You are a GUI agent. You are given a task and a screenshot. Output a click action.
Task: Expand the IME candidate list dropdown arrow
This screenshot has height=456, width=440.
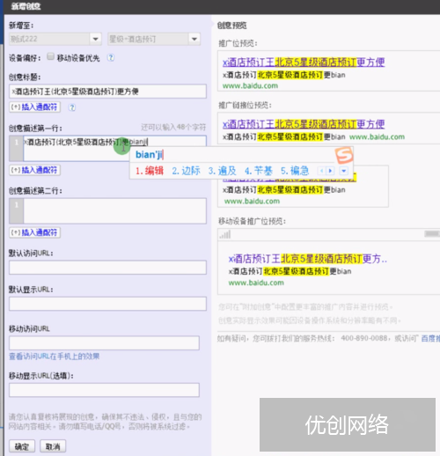point(344,171)
